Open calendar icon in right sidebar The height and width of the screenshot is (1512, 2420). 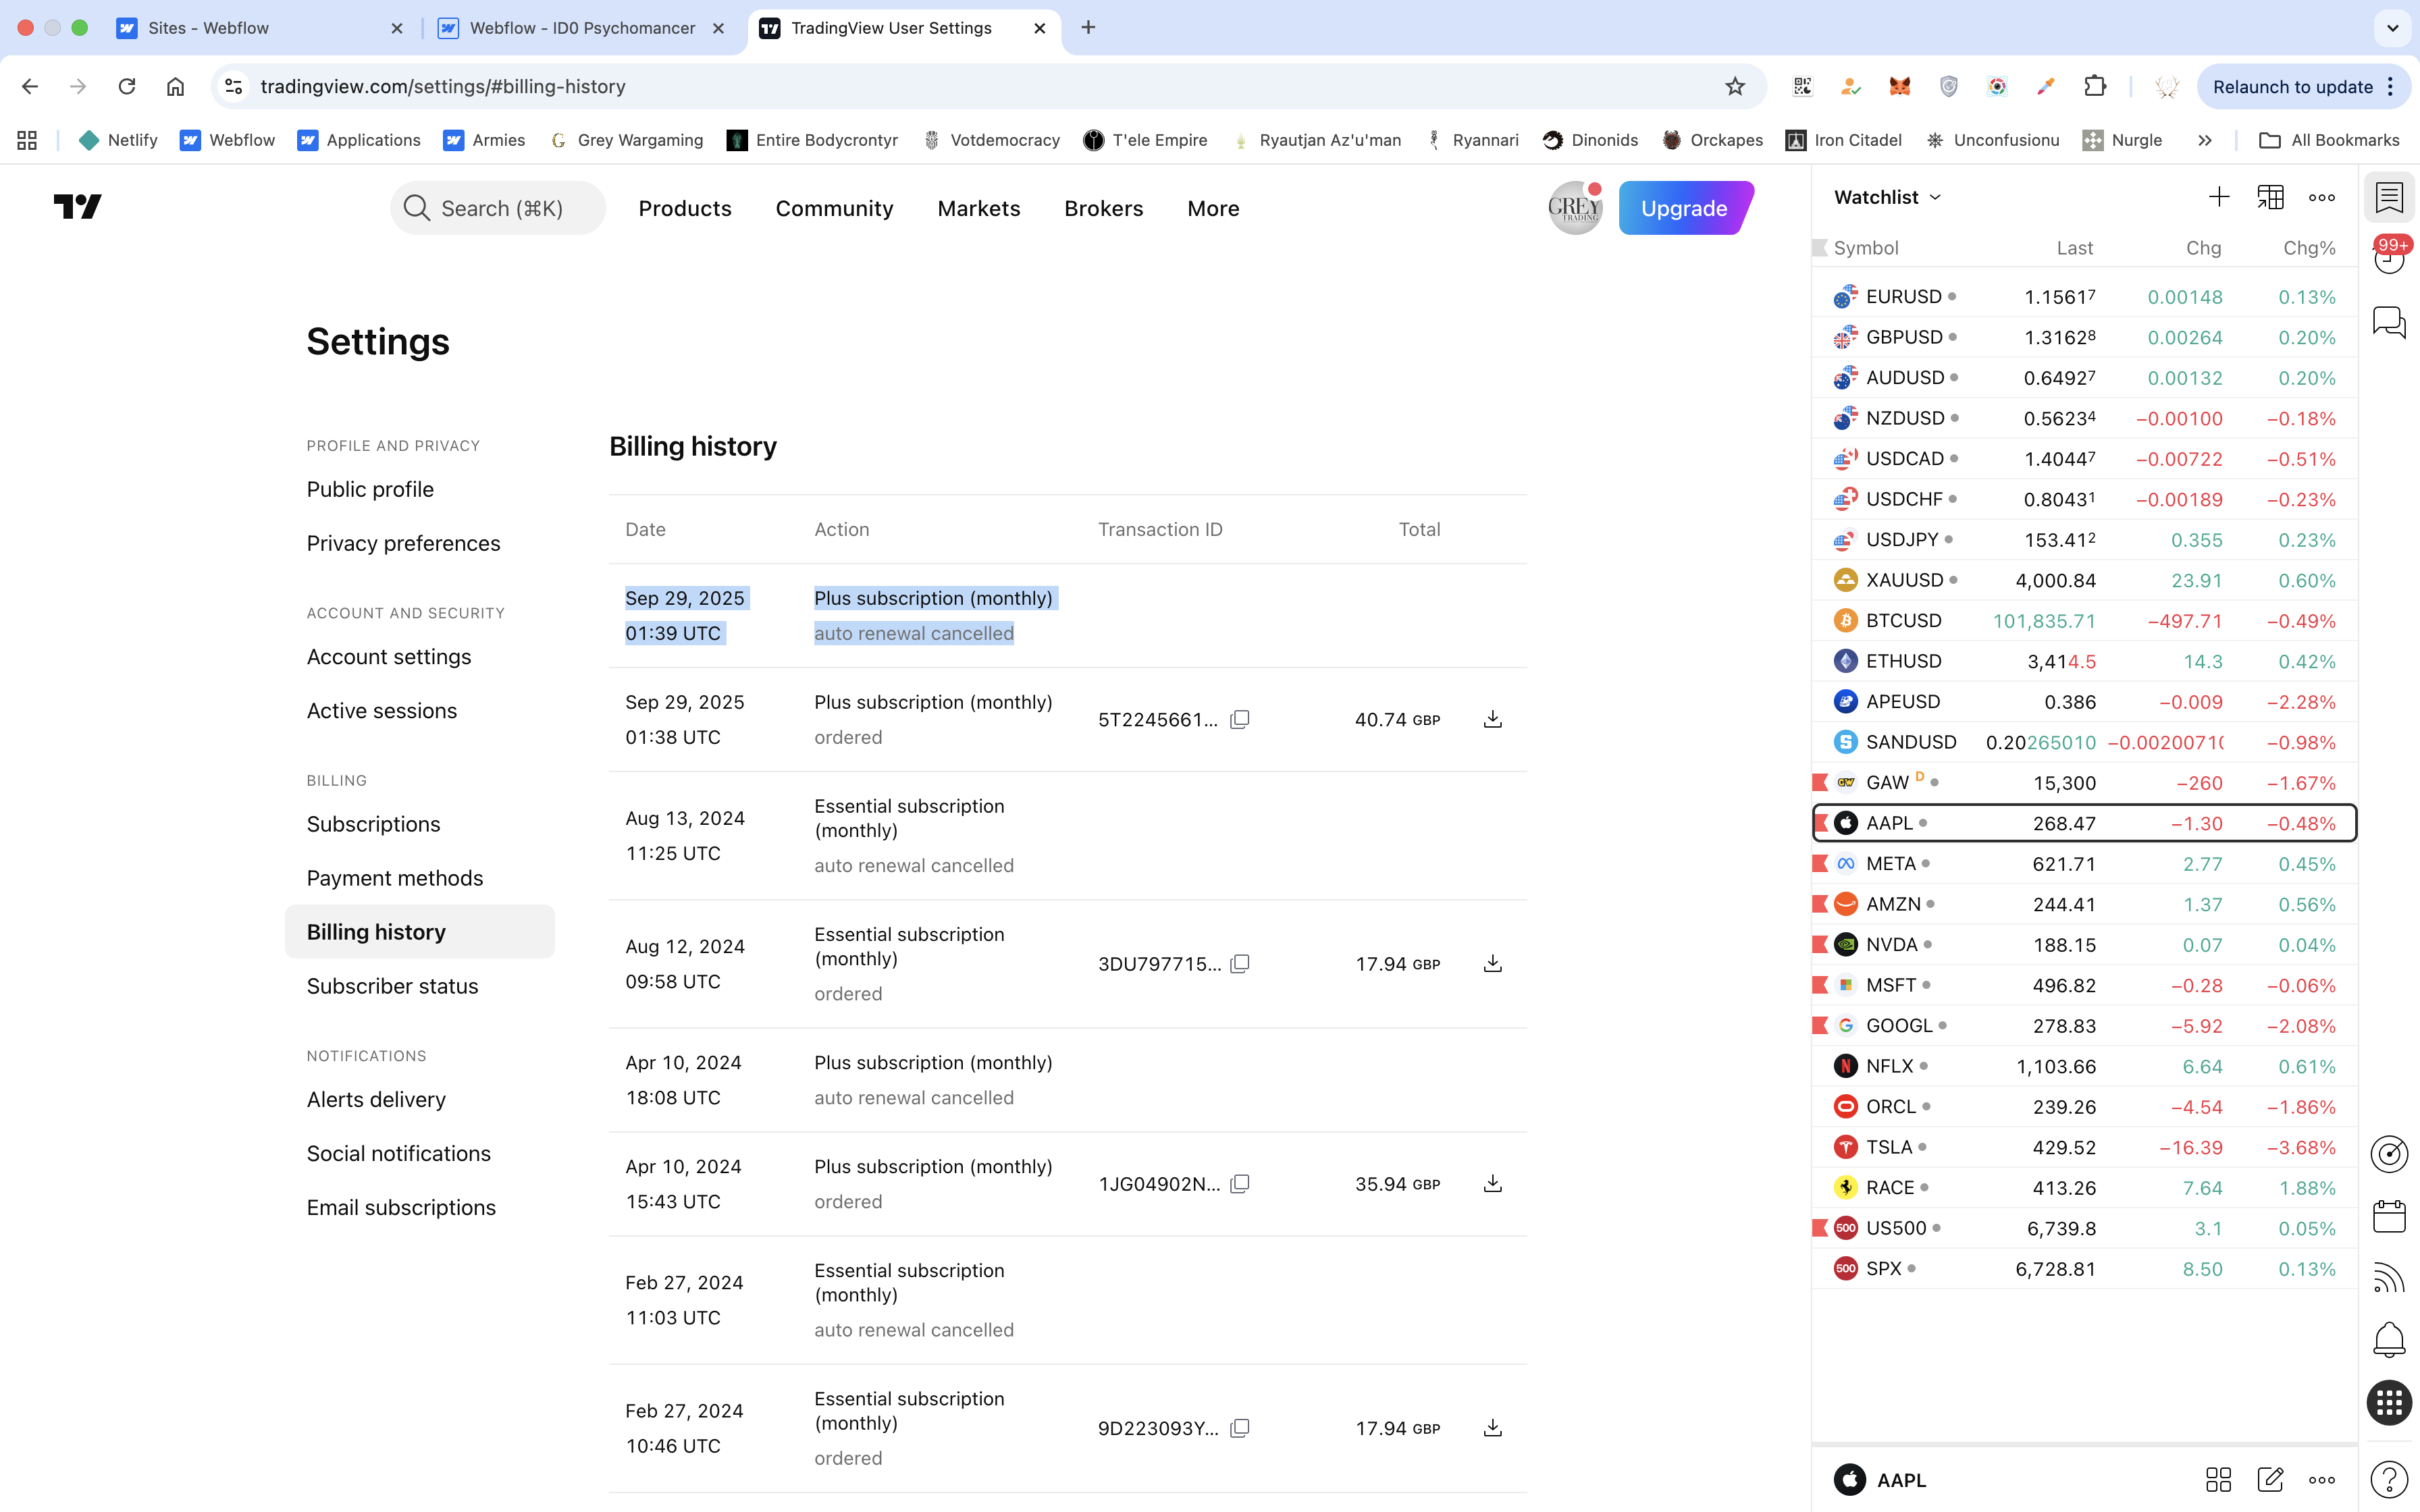2389,1216
